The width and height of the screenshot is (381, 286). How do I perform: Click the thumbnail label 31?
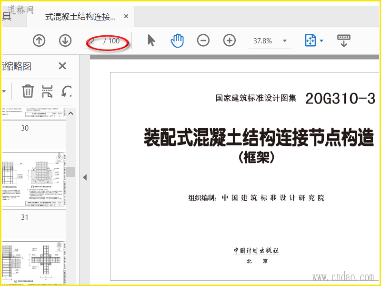click(x=25, y=217)
